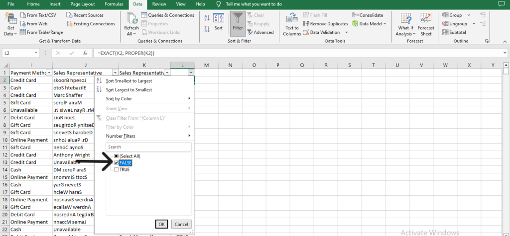Open the Group dropdown arrow
Image resolution: width=510 pixels, height=236 pixels.
469,15
